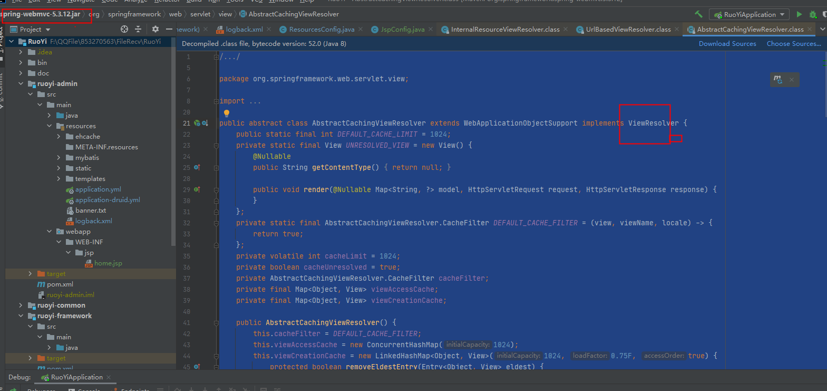Screen dimensions: 827x391
Task: Click the override gutter icon on line 25
Action: [197, 167]
